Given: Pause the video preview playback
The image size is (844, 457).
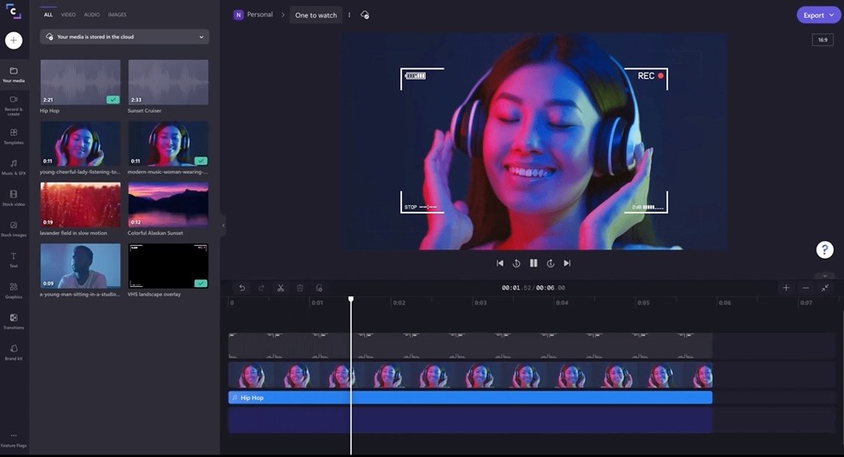Looking at the screenshot, I should point(533,263).
